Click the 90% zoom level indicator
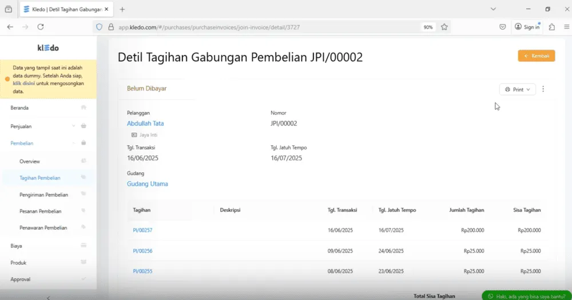Image resolution: width=572 pixels, height=300 pixels. click(x=428, y=27)
